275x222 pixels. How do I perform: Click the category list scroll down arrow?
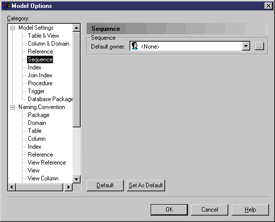[76, 179]
